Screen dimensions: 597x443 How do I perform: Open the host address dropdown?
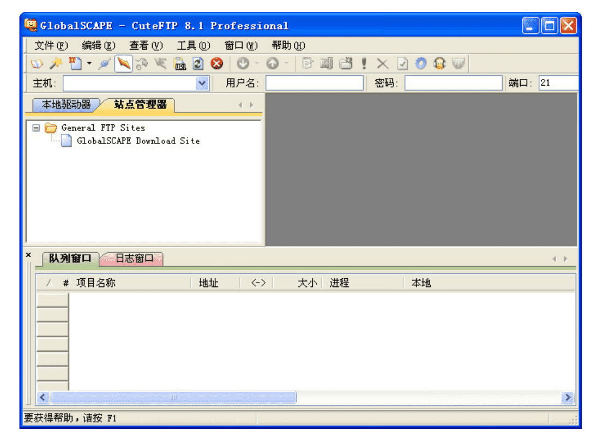point(202,83)
